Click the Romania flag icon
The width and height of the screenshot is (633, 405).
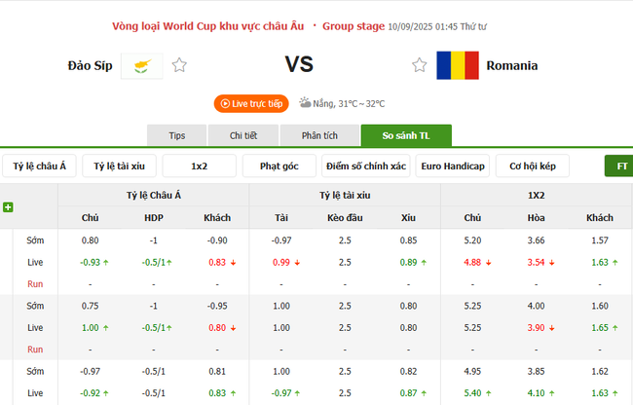point(457,65)
